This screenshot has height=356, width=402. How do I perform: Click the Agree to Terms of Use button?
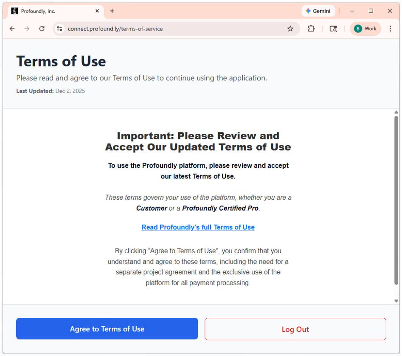(x=107, y=328)
